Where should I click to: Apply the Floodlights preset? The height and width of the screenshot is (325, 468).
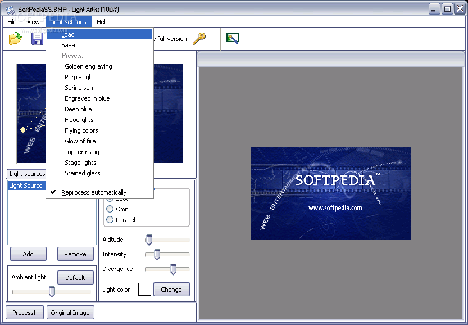coord(99,120)
